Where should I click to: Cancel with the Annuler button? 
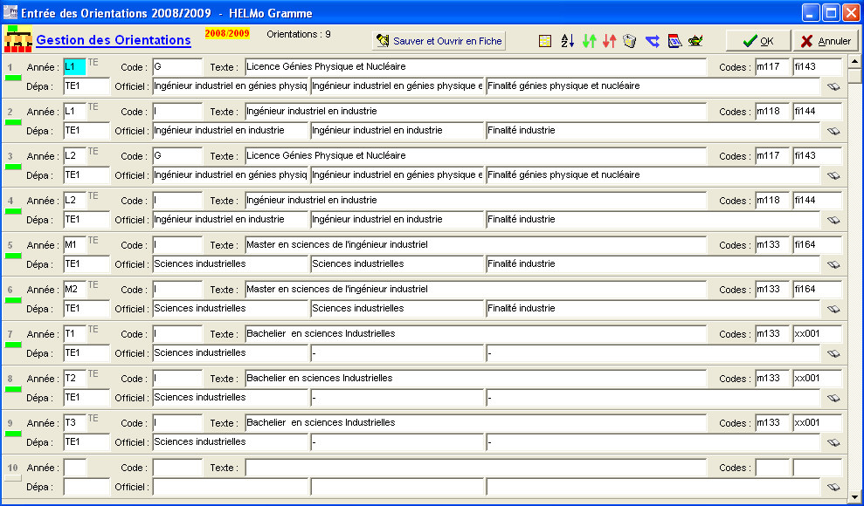click(x=826, y=41)
